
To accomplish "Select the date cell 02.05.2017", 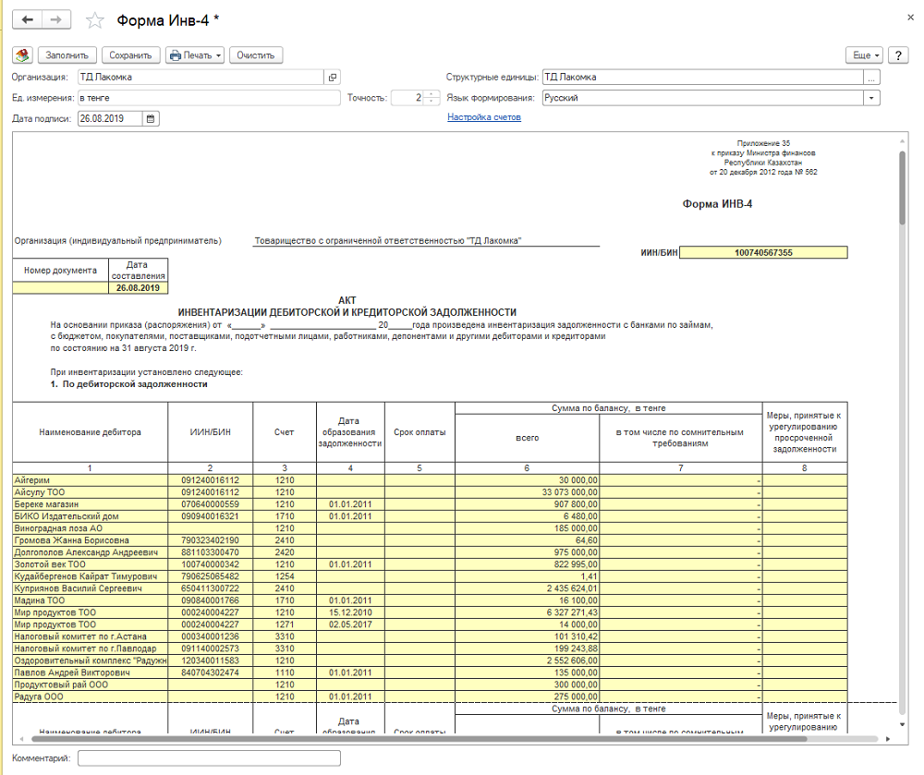I will (350, 624).
